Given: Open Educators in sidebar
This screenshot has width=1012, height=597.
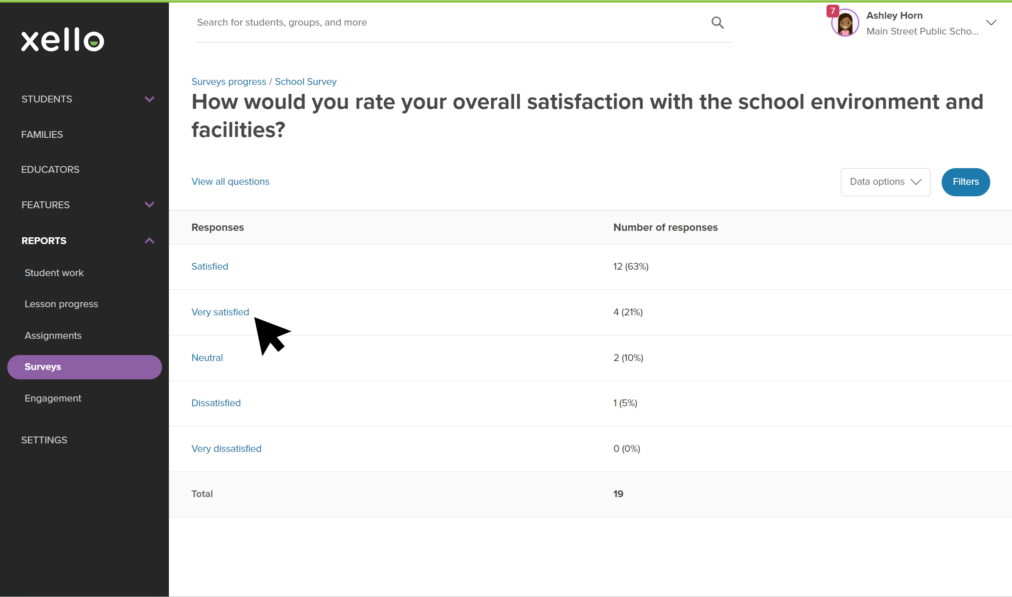Looking at the screenshot, I should point(50,169).
